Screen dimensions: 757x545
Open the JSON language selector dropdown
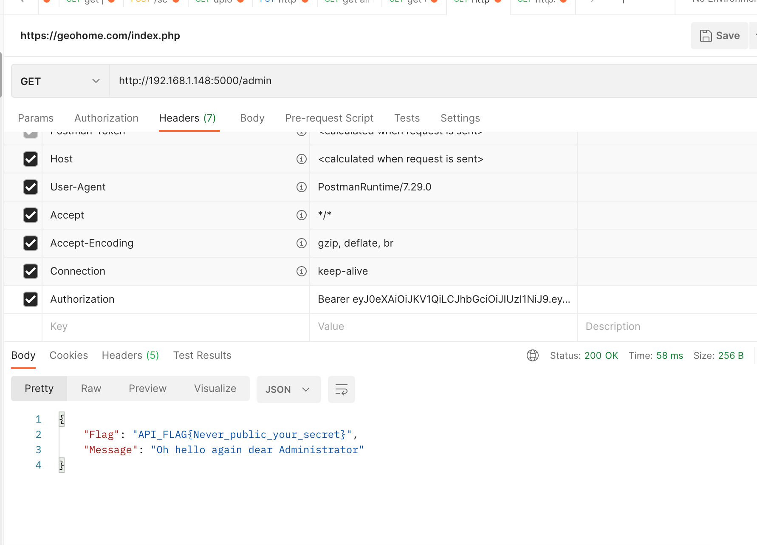[288, 389]
